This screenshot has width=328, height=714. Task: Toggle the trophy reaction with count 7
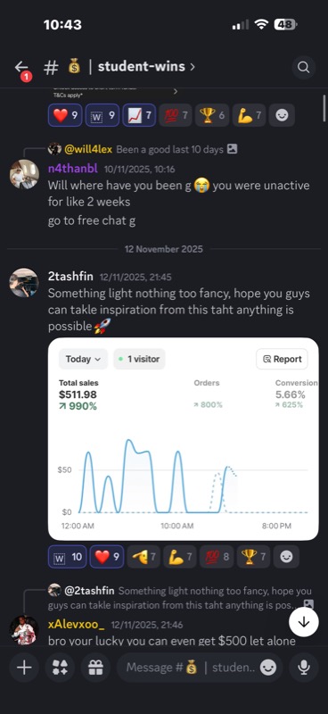(x=253, y=556)
